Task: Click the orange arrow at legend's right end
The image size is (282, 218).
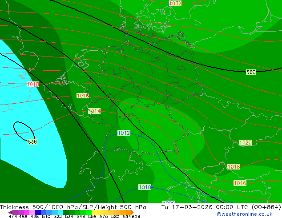Action: pyautogui.click(x=133, y=212)
